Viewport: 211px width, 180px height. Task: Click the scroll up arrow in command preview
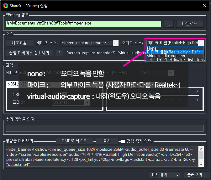[x=201, y=149]
